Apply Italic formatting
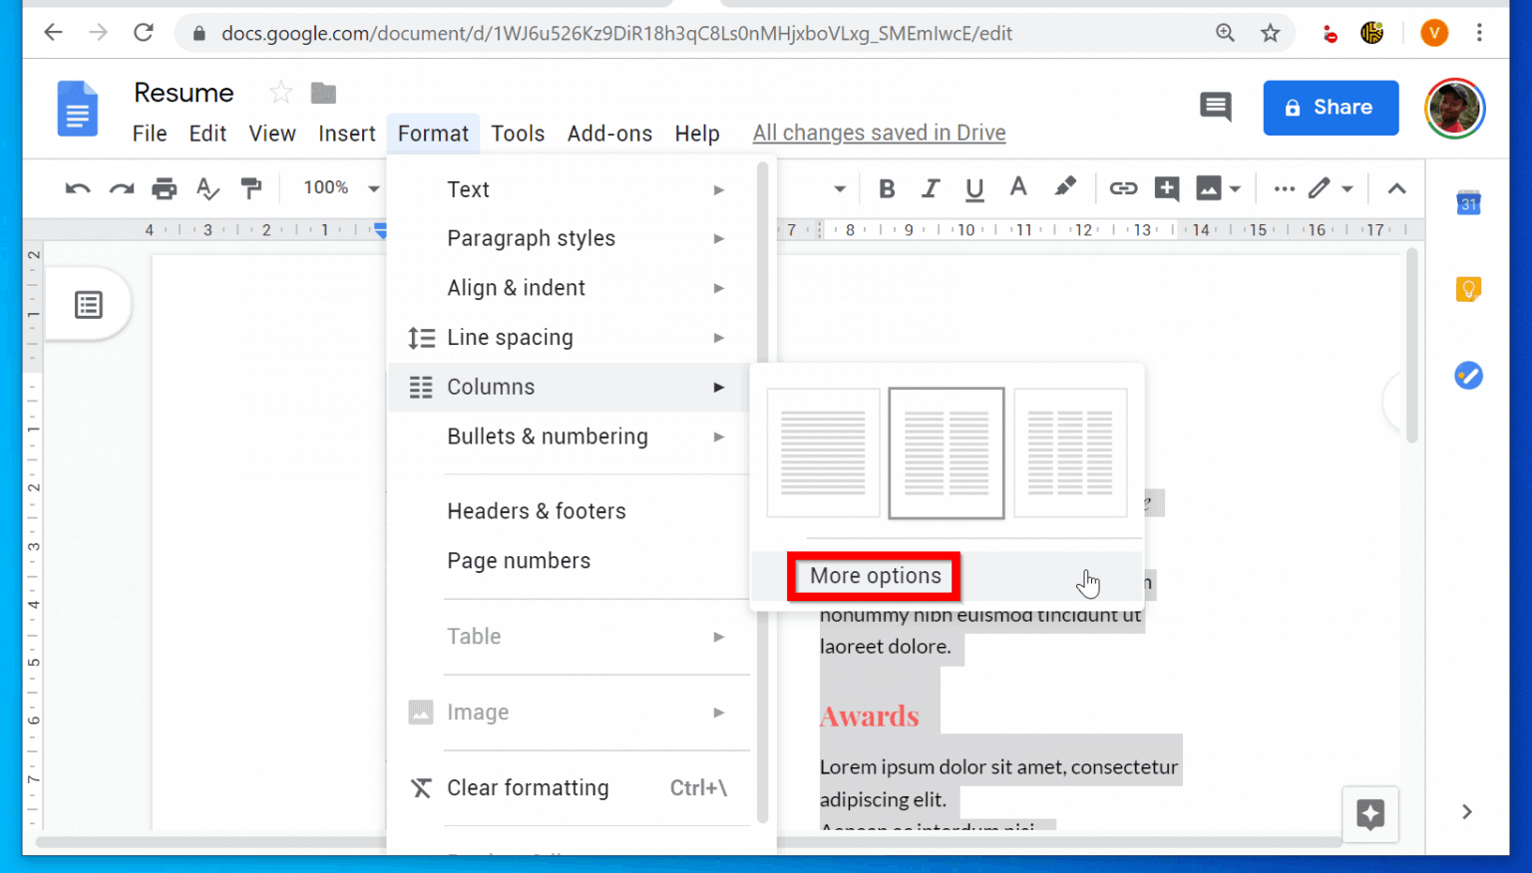The width and height of the screenshot is (1532, 873). tap(931, 188)
